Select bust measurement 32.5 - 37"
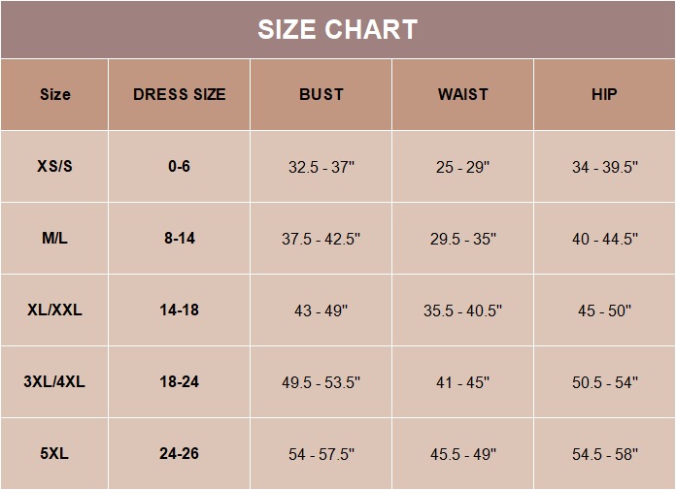This screenshot has height=490, width=676. tap(321, 168)
